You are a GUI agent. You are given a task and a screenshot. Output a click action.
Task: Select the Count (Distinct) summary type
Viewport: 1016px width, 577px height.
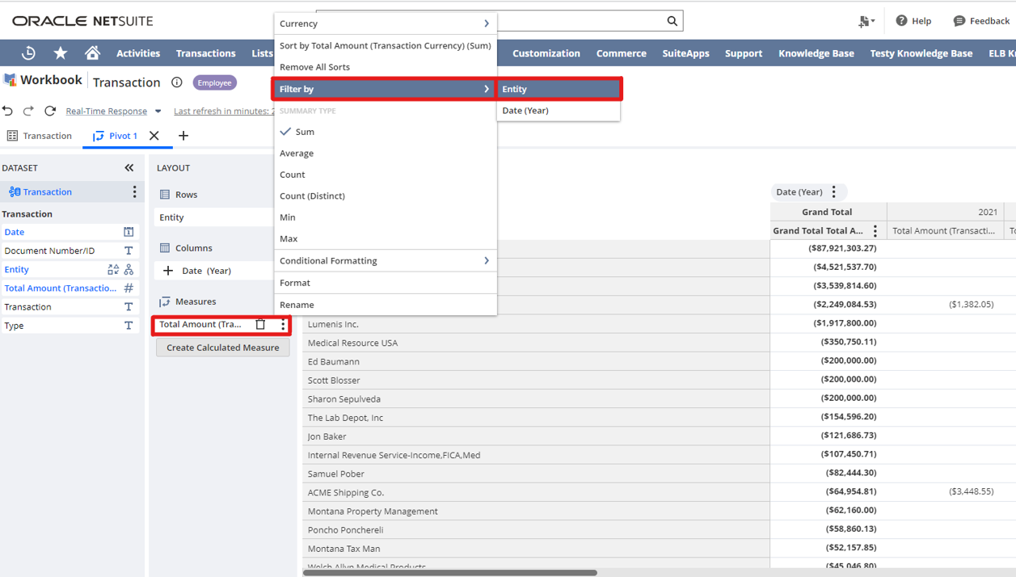385,196
